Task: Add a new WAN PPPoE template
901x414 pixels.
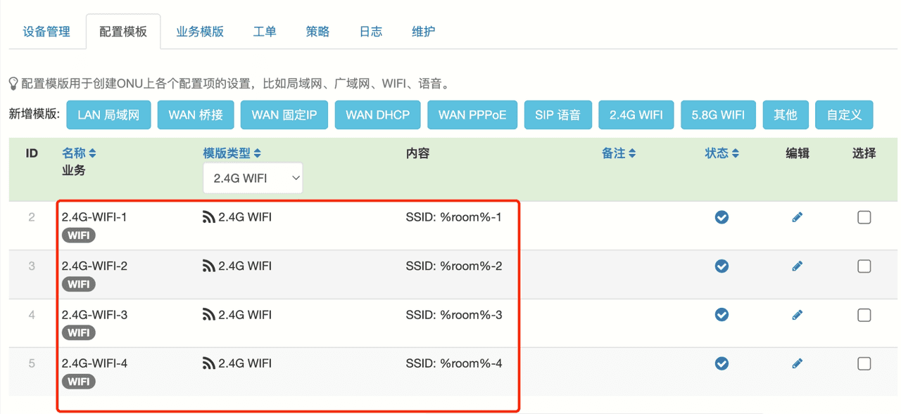Action: coord(472,115)
